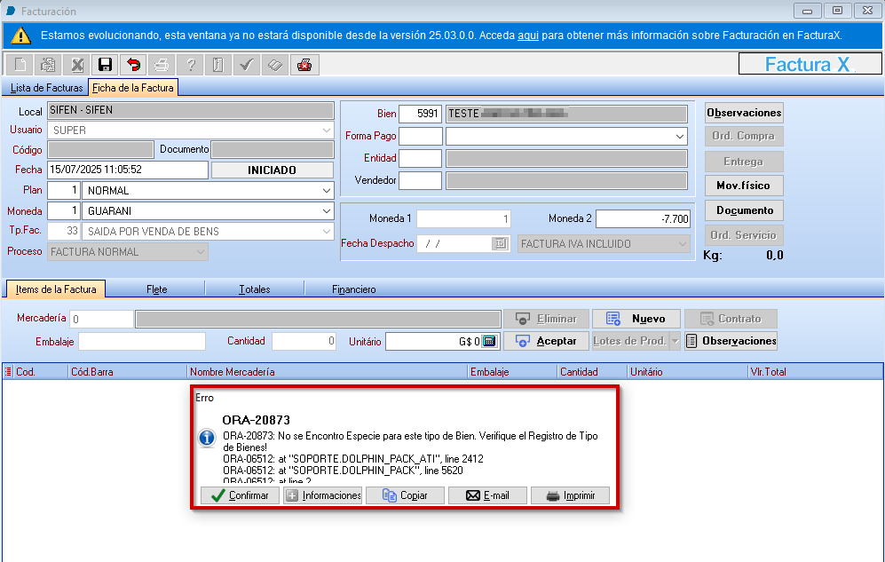Send the error by E-mail

coord(487,495)
